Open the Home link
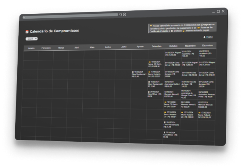Viewport: 243px width, 168px height. (x=209, y=37)
